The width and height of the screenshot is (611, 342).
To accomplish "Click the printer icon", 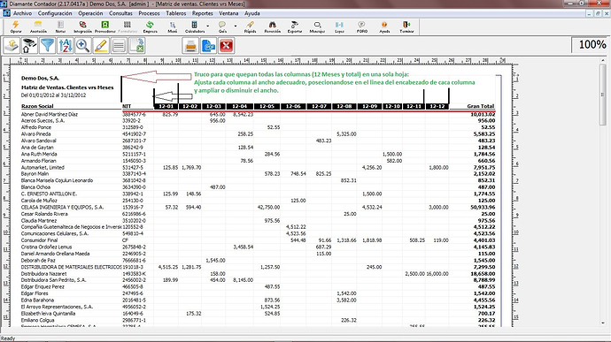I will [190, 46].
